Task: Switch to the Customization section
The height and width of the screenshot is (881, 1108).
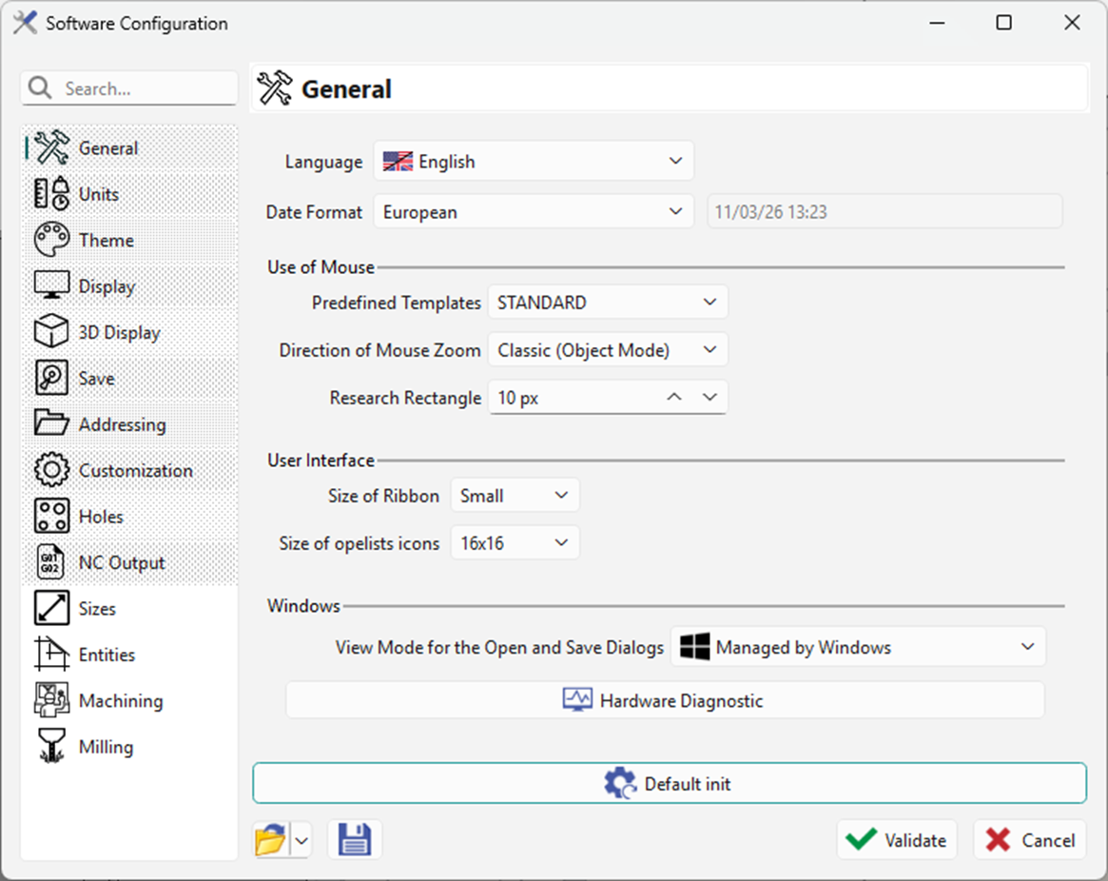Action: (134, 470)
